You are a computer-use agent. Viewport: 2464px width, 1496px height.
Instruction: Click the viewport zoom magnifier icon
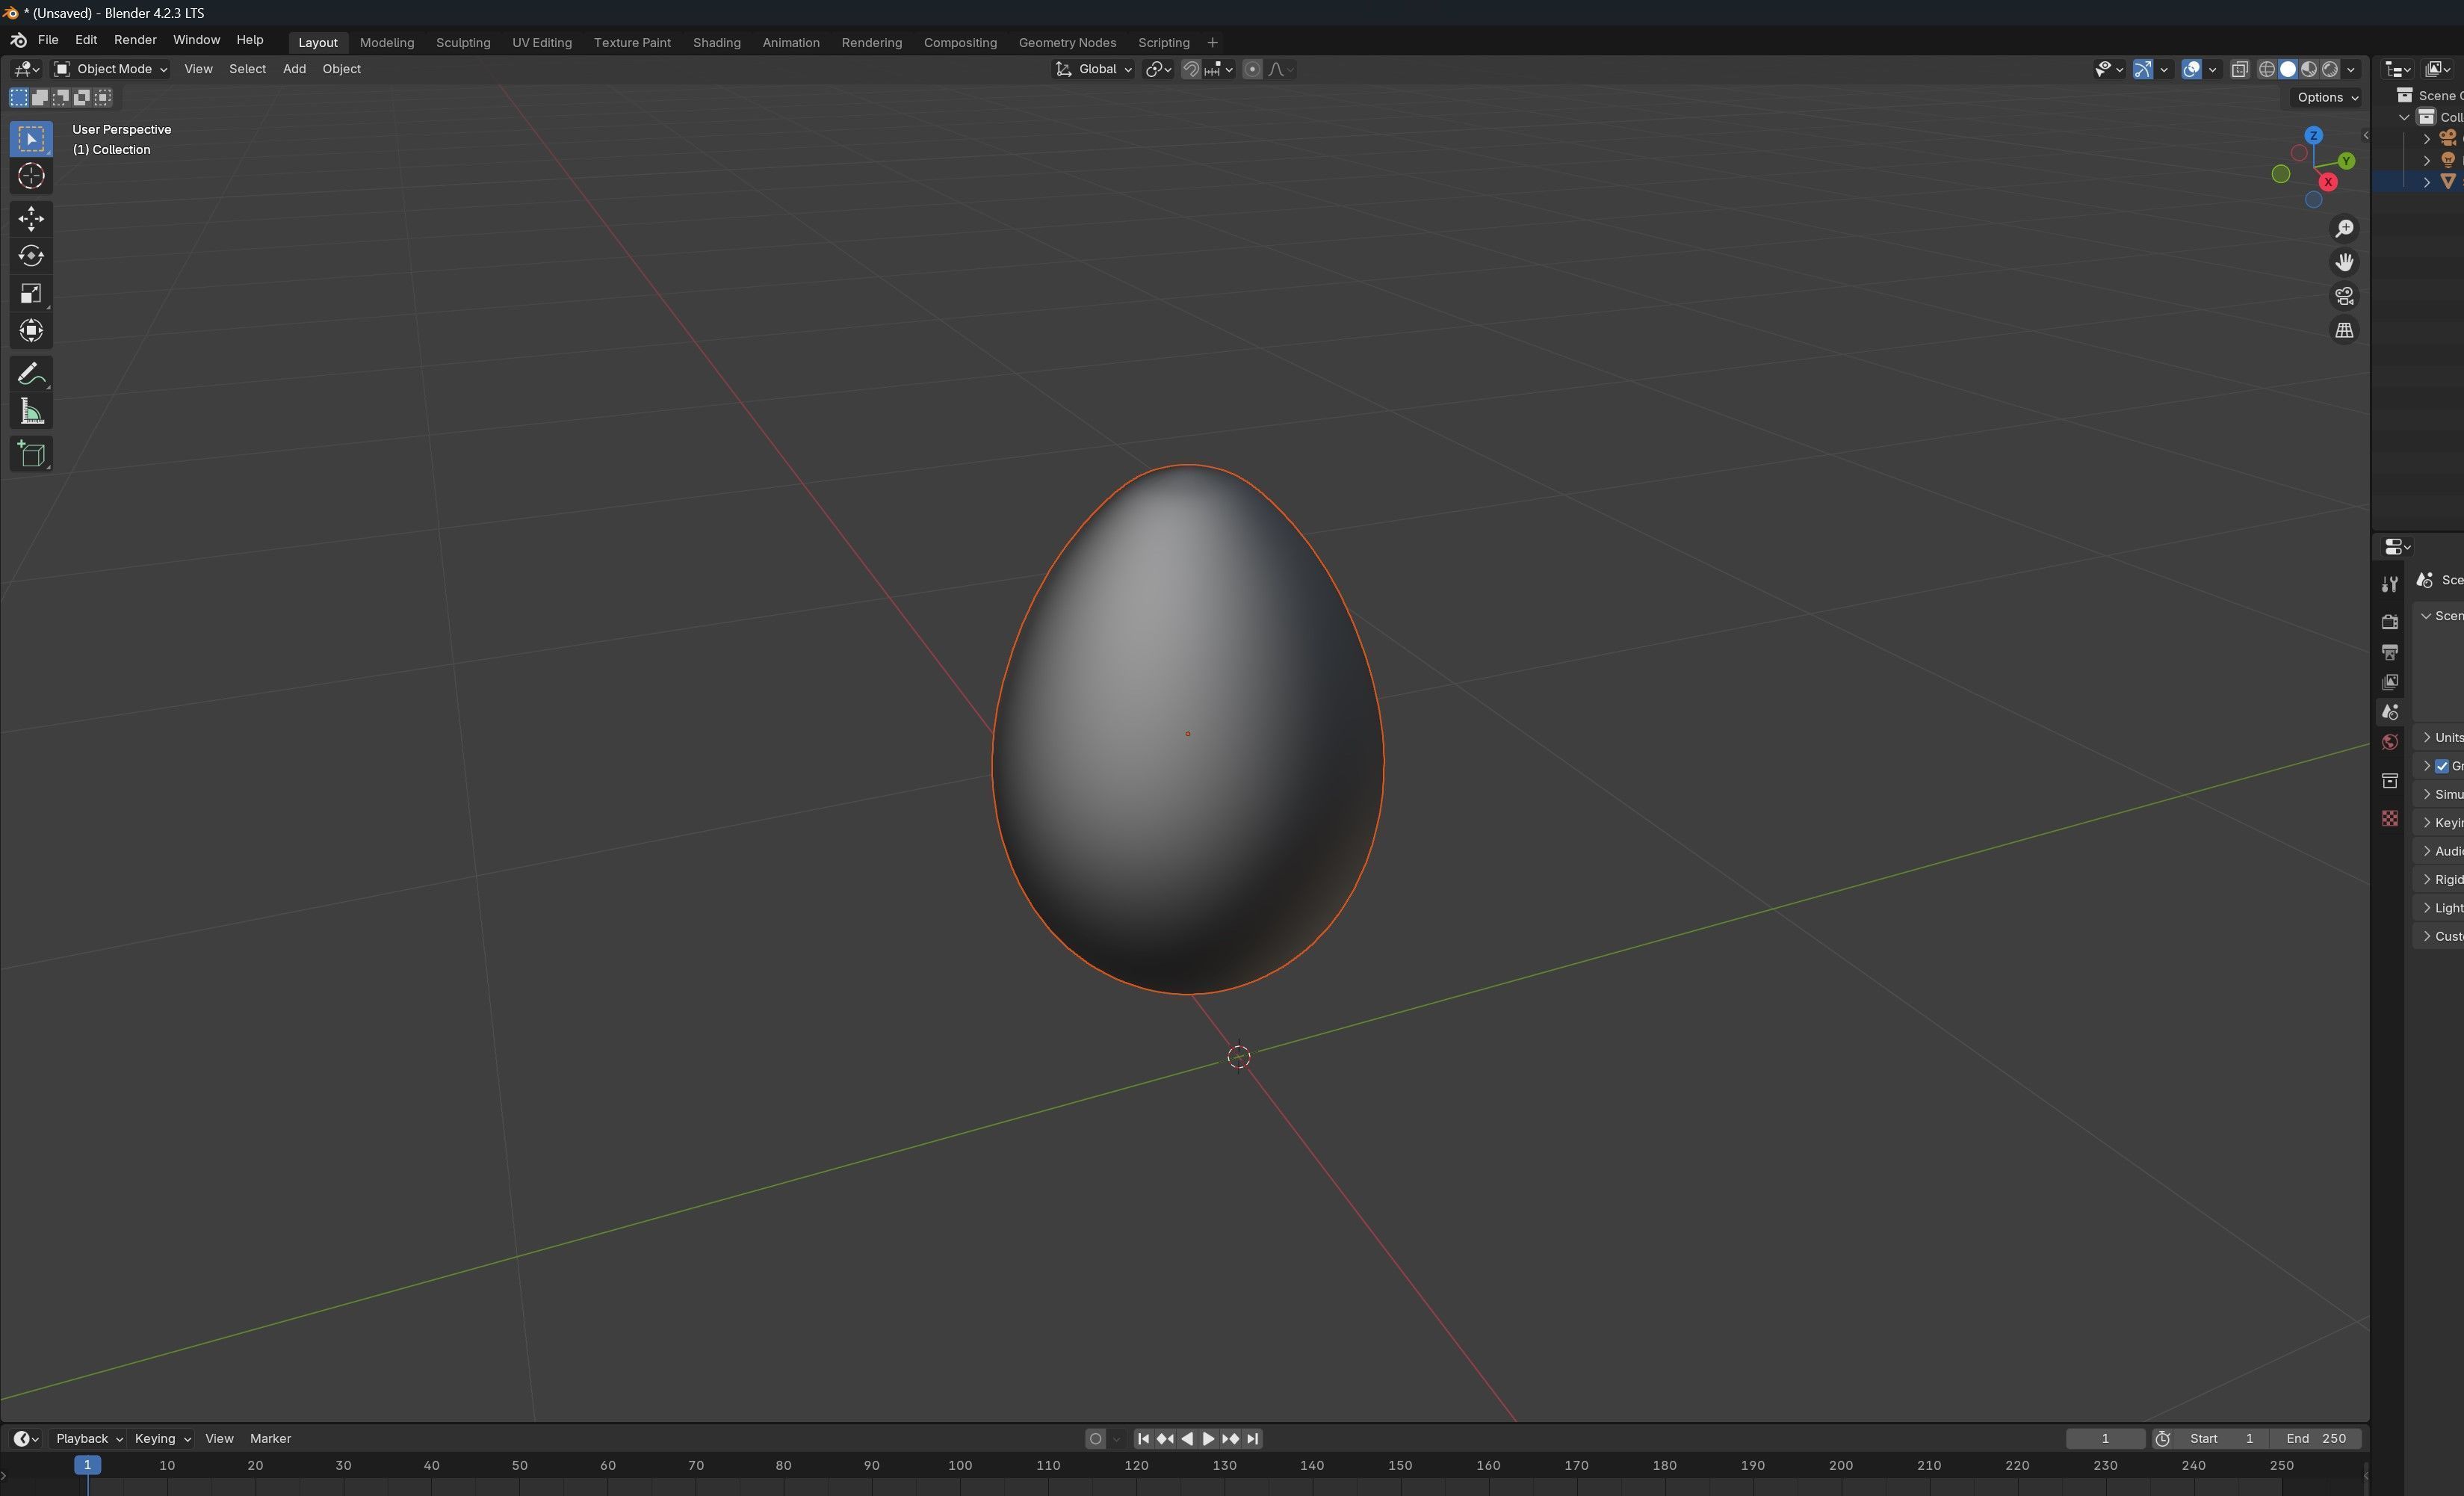[2344, 229]
